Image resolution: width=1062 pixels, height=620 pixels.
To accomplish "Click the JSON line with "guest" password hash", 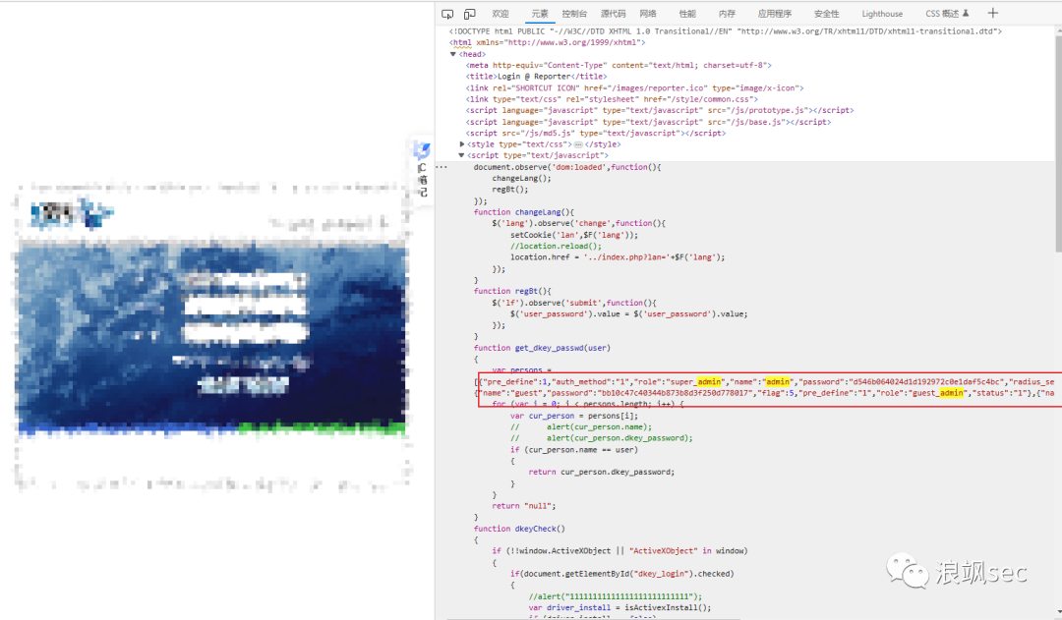I will (x=767, y=393).
